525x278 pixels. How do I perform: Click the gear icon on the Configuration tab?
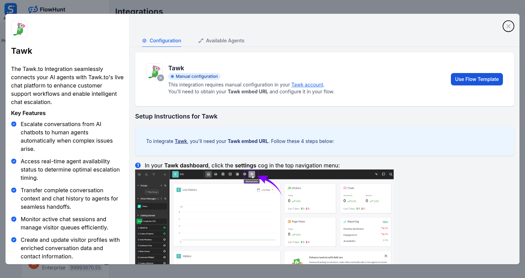[144, 40]
